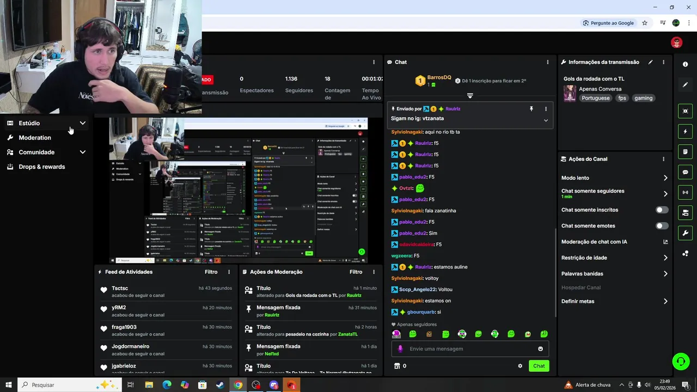Select the Portuguese tag

point(595,98)
